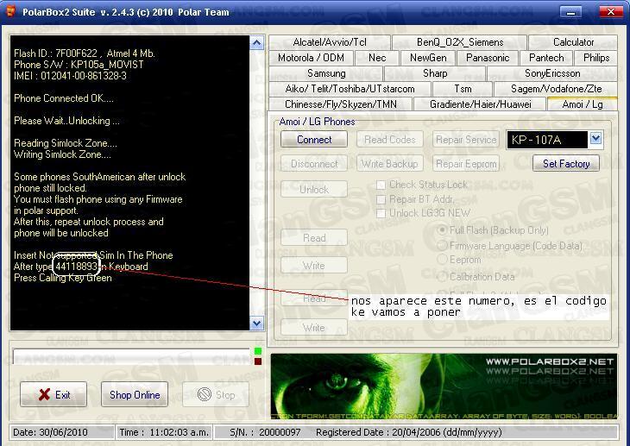Image resolution: width=630 pixels, height=446 pixels.
Task: Switch to the Tsm tab
Action: pyautogui.click(x=463, y=89)
